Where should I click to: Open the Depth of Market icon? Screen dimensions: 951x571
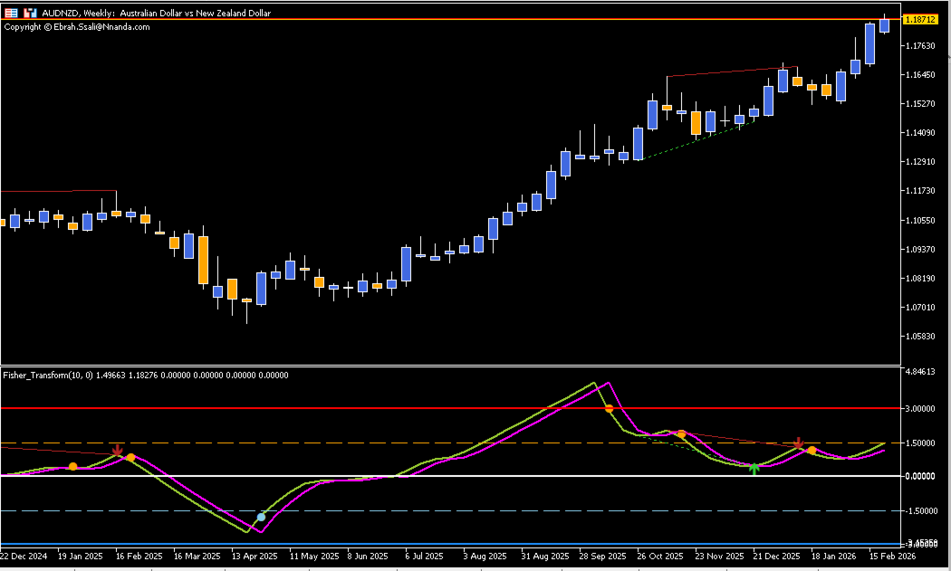pyautogui.click(x=30, y=13)
